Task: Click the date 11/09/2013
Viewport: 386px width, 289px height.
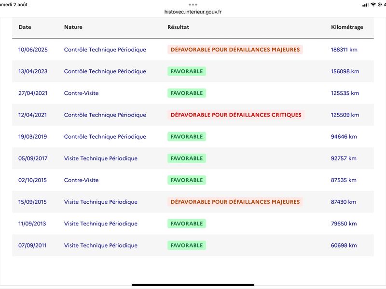Action: click(32, 223)
